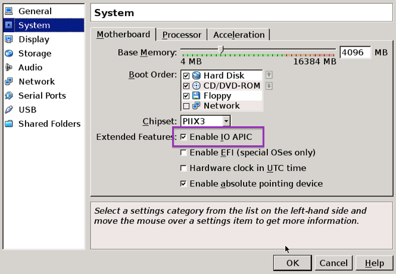Screen dimensions: 396x274
Task: Go to Audio settings
Action: (30, 67)
